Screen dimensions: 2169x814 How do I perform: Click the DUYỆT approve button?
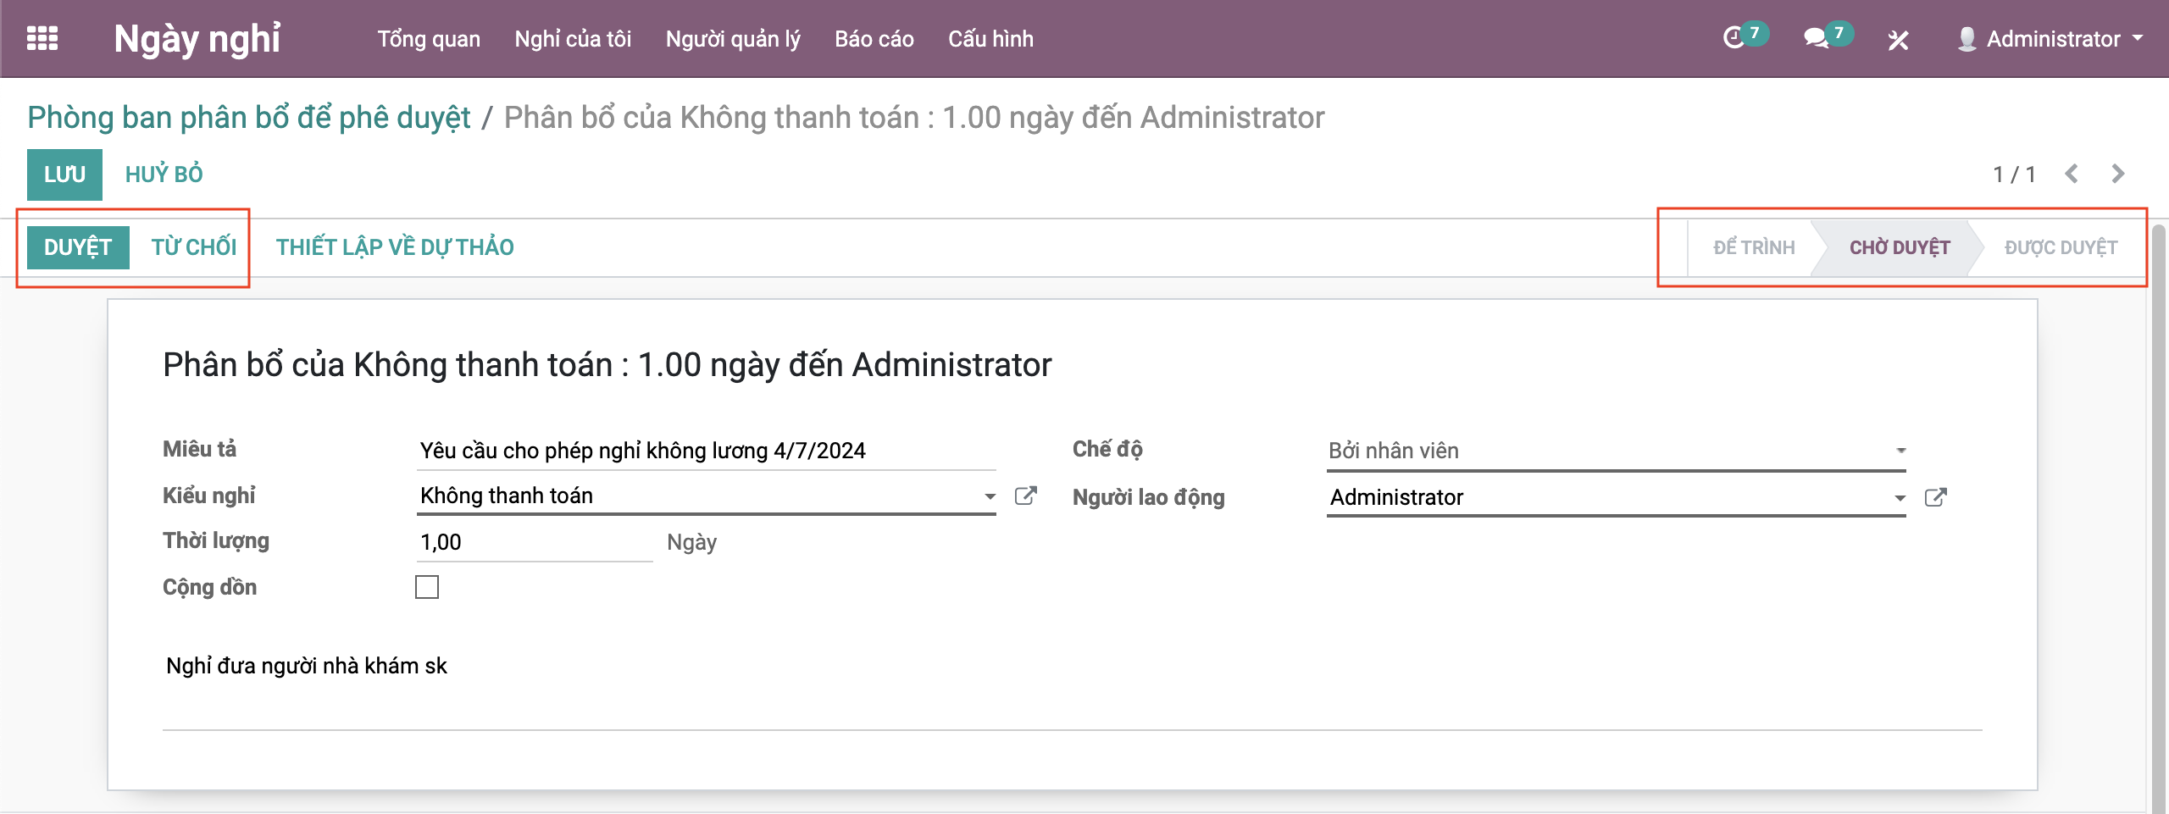pyautogui.click(x=78, y=247)
